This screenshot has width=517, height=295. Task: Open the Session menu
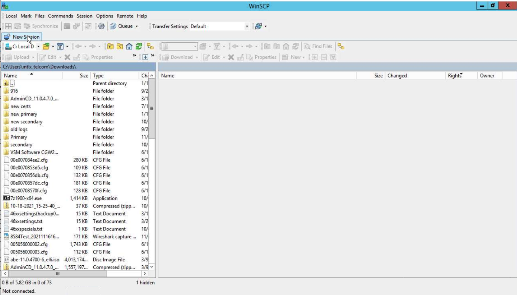[84, 16]
